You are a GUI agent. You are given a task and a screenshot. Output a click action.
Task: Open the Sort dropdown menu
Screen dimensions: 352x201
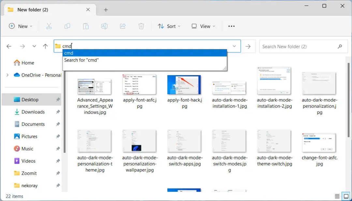169,26
